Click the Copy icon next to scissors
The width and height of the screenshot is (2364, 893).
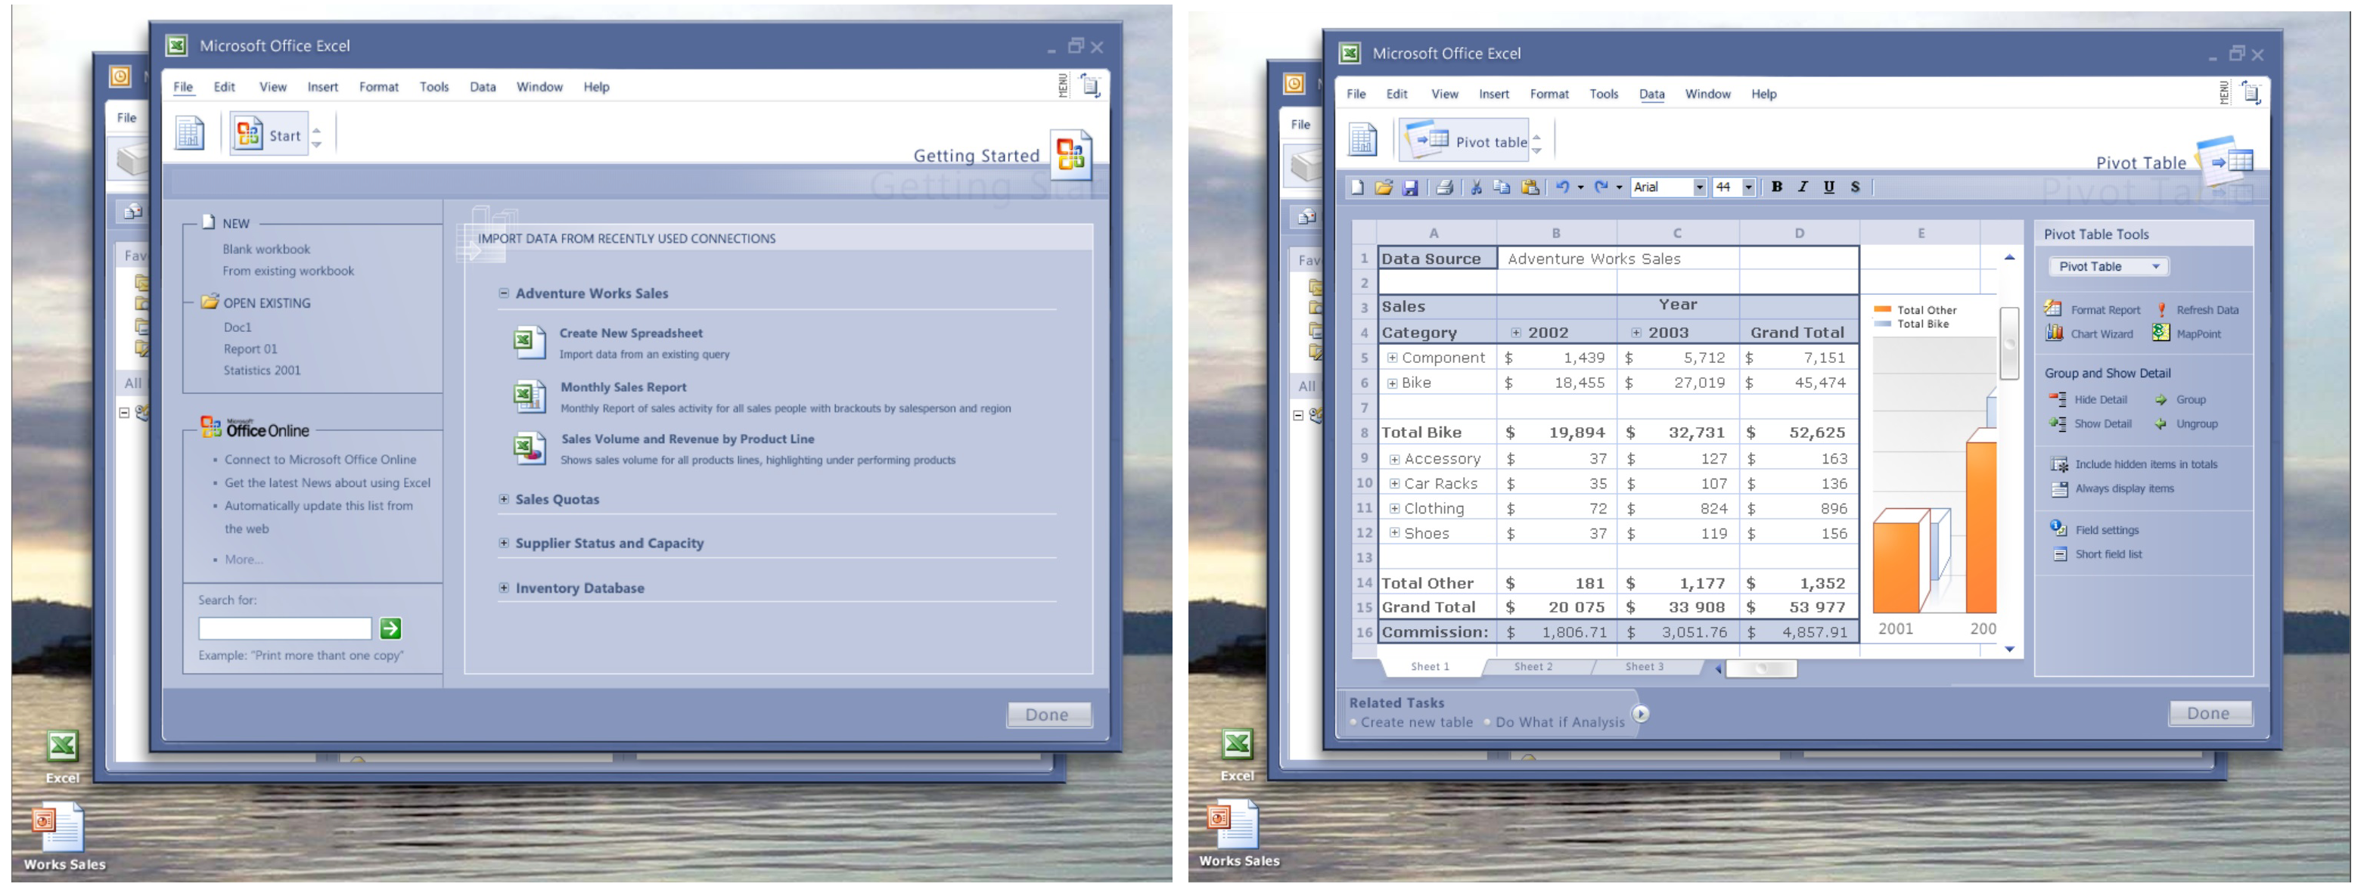click(1502, 187)
